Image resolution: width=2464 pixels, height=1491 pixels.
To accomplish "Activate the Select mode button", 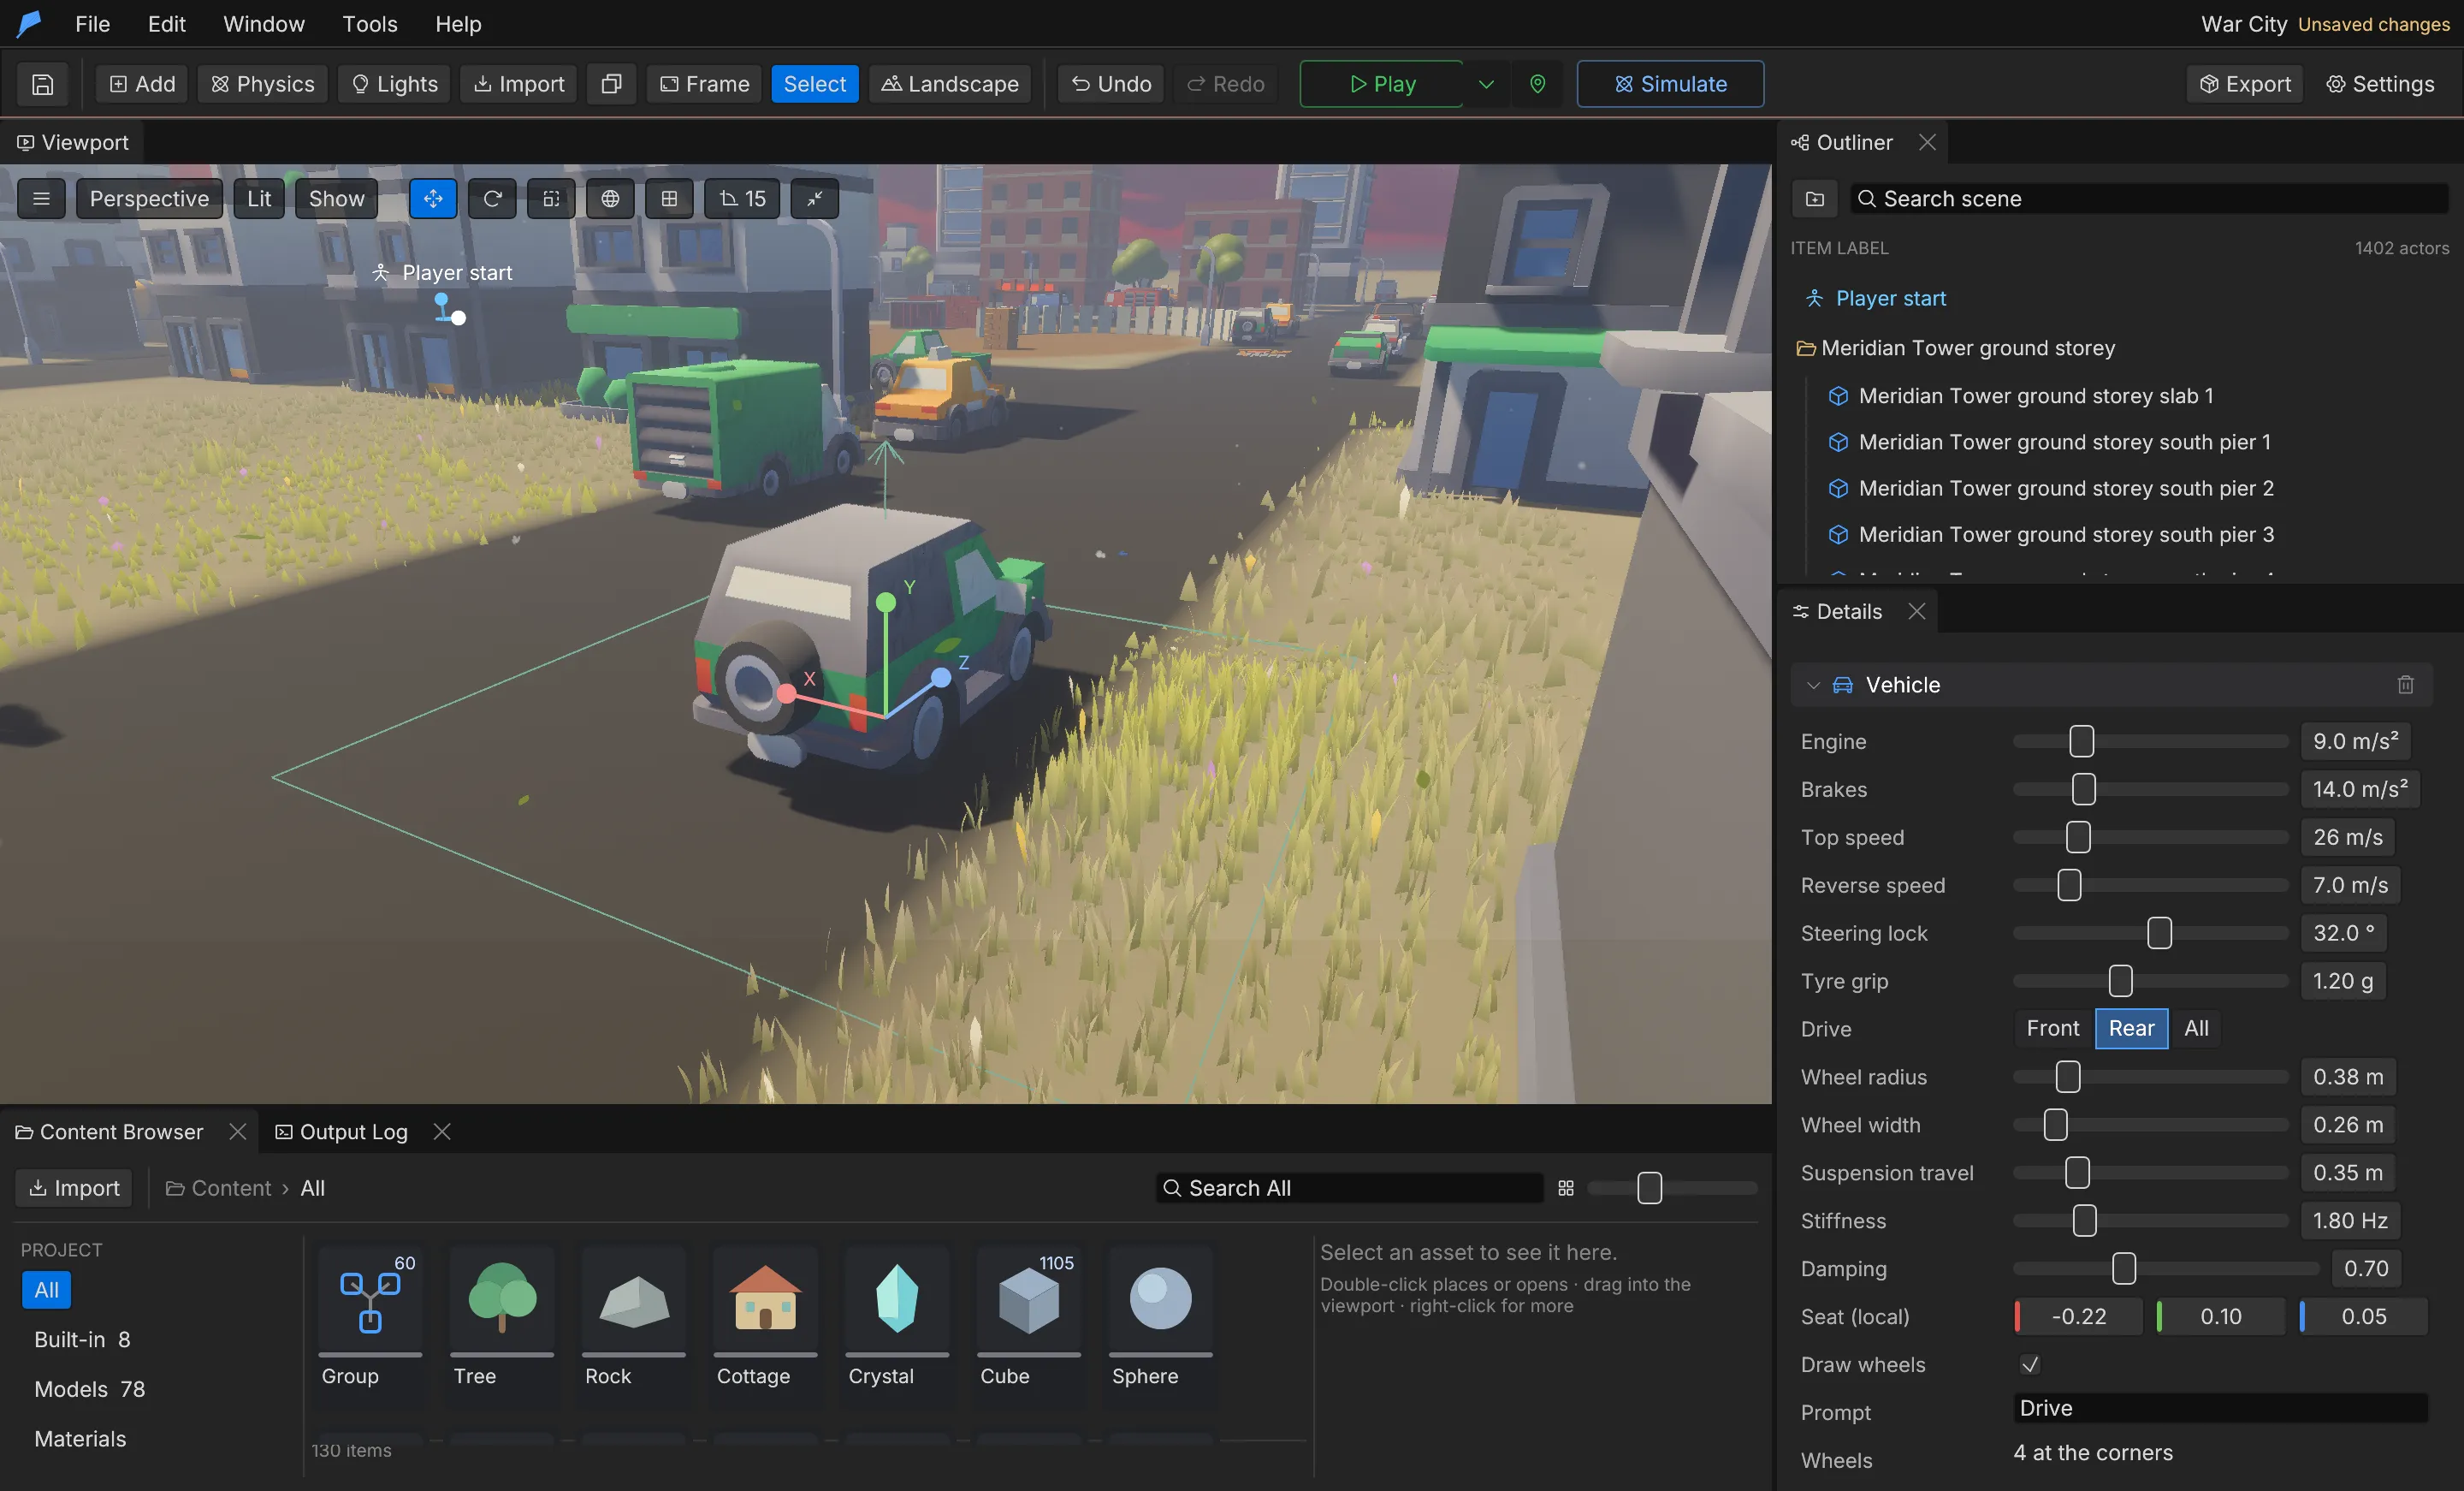I will point(815,84).
